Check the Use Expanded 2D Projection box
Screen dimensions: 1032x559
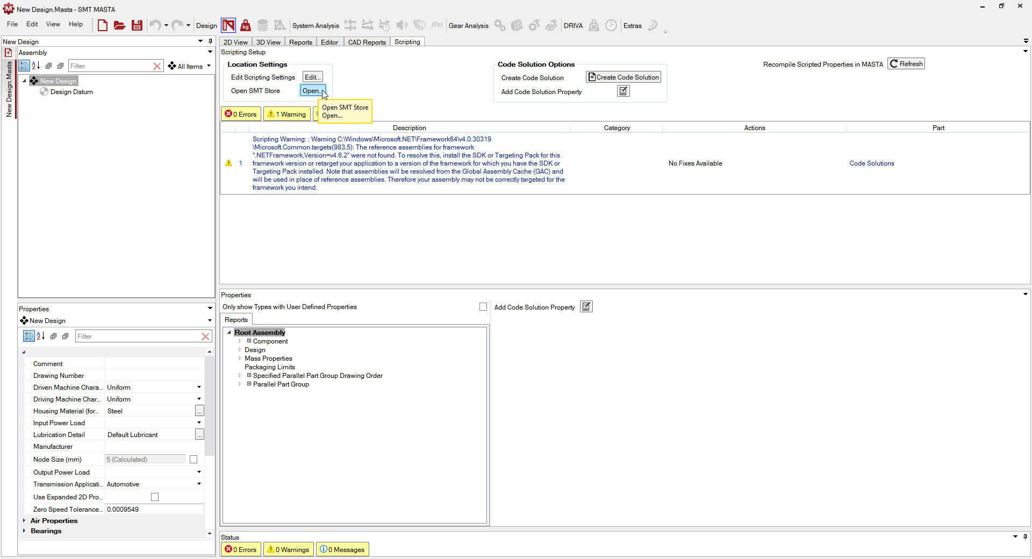(x=155, y=497)
